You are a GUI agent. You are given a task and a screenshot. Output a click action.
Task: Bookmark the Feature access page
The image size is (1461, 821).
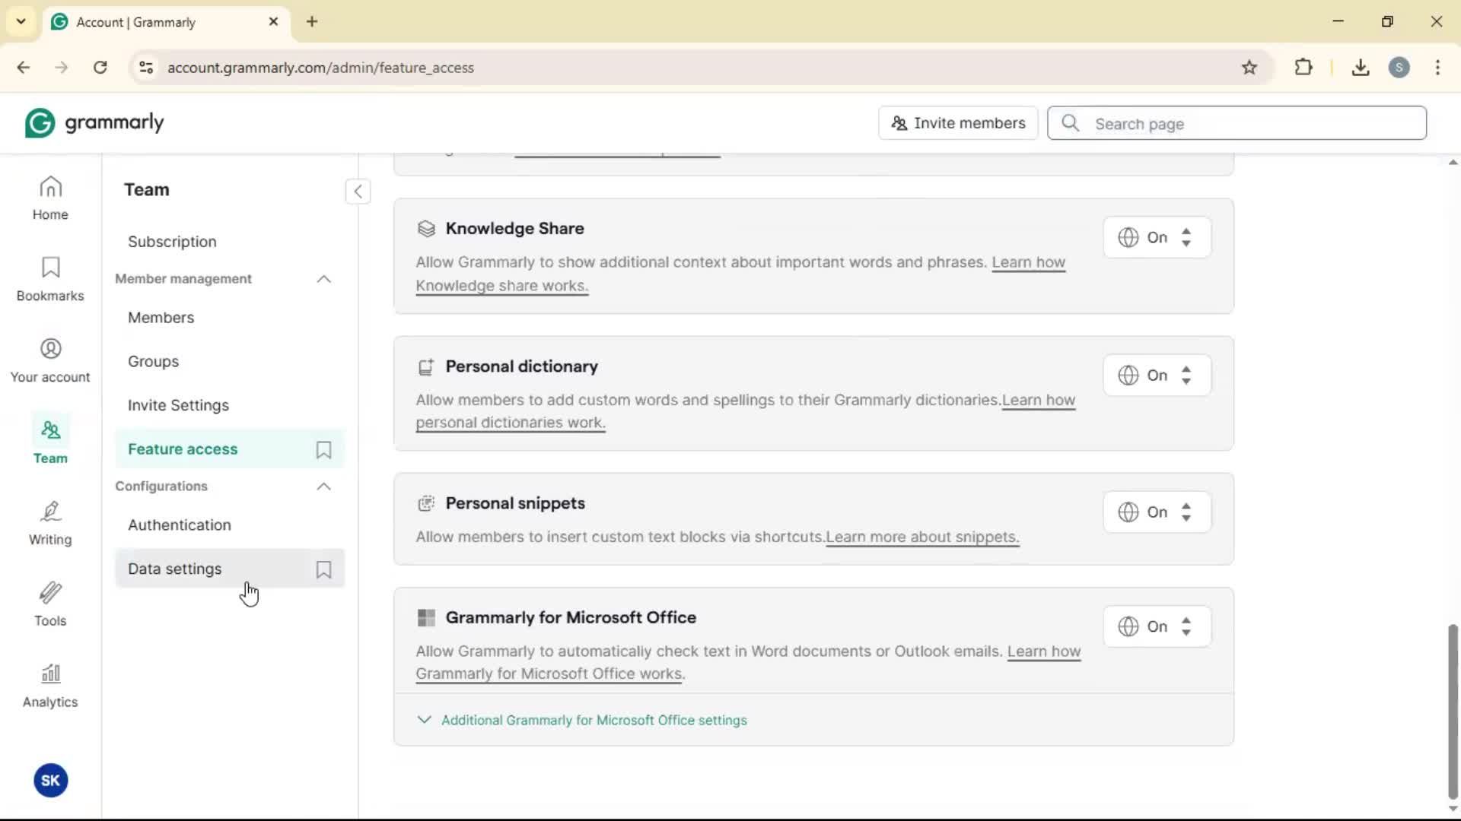point(323,450)
